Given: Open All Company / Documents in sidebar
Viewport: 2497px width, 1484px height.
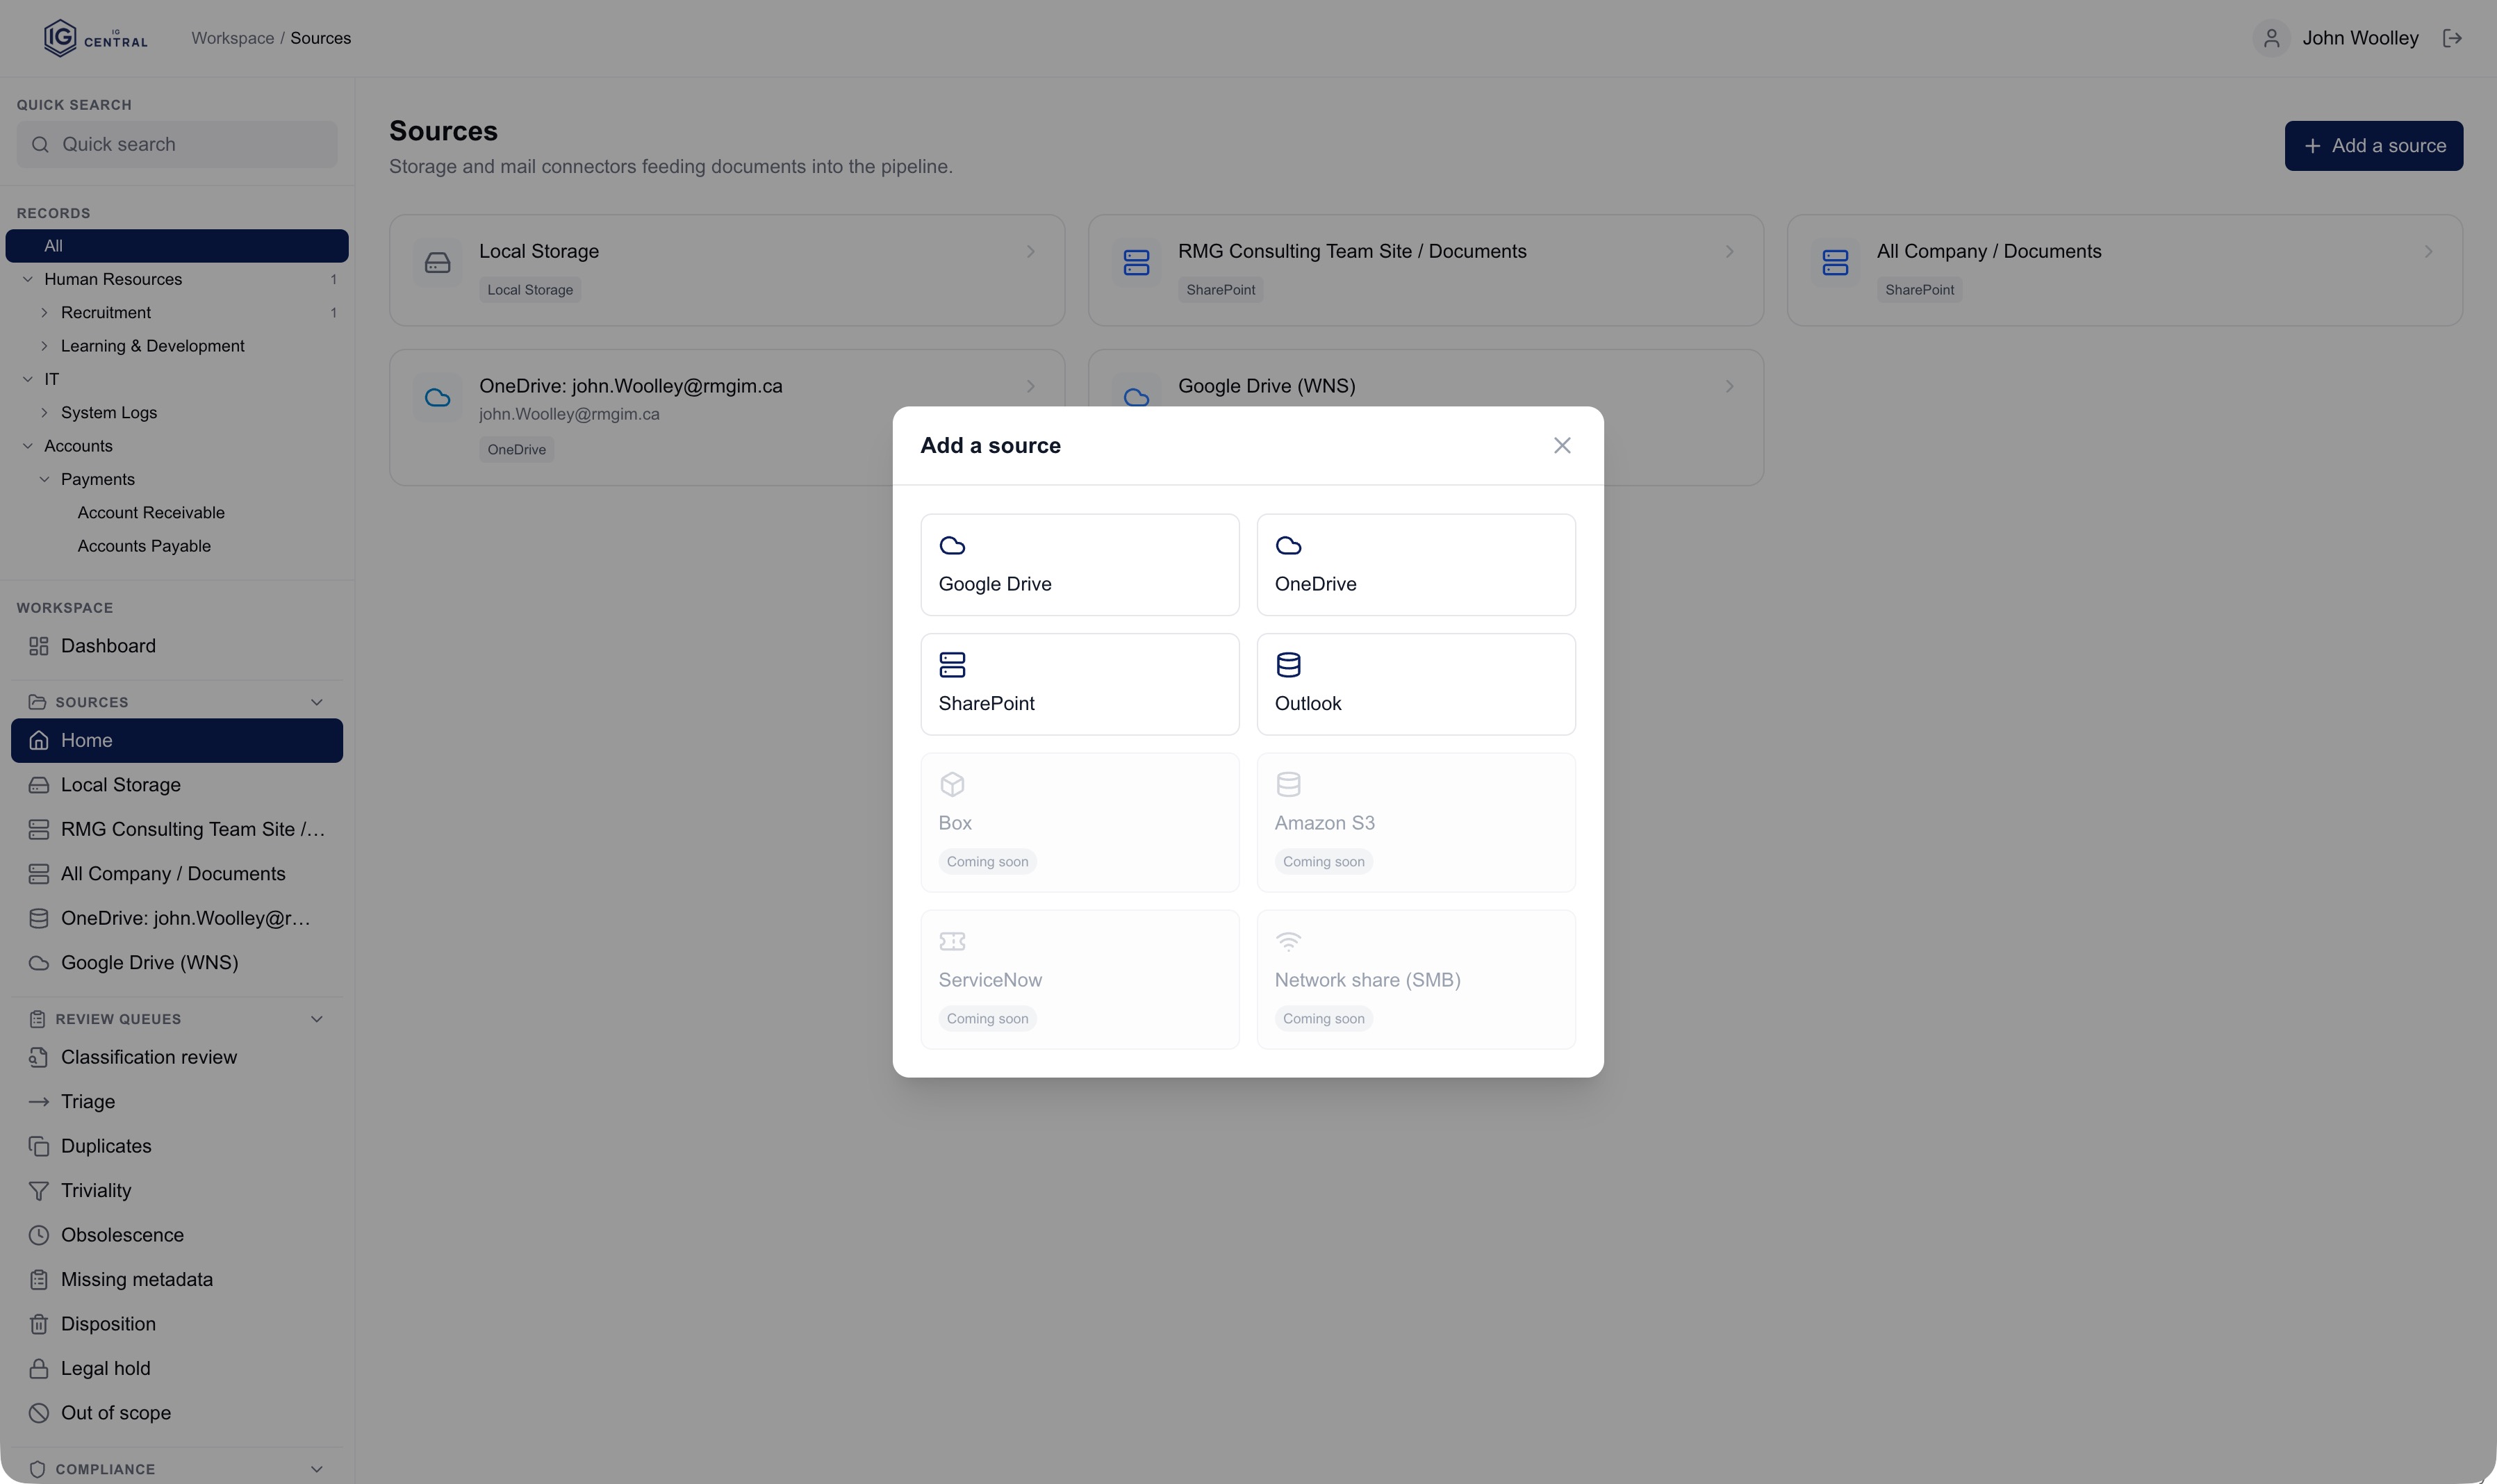Looking at the screenshot, I should tap(177, 874).
